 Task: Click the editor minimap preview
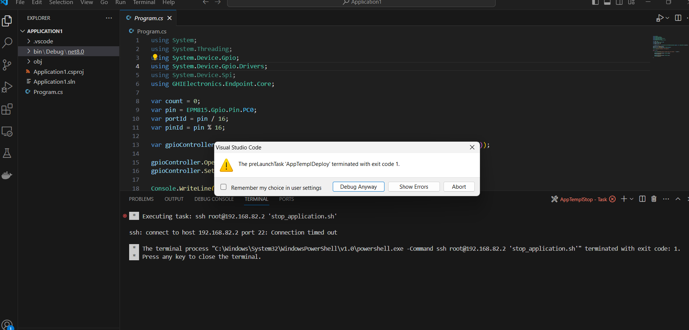click(669, 47)
